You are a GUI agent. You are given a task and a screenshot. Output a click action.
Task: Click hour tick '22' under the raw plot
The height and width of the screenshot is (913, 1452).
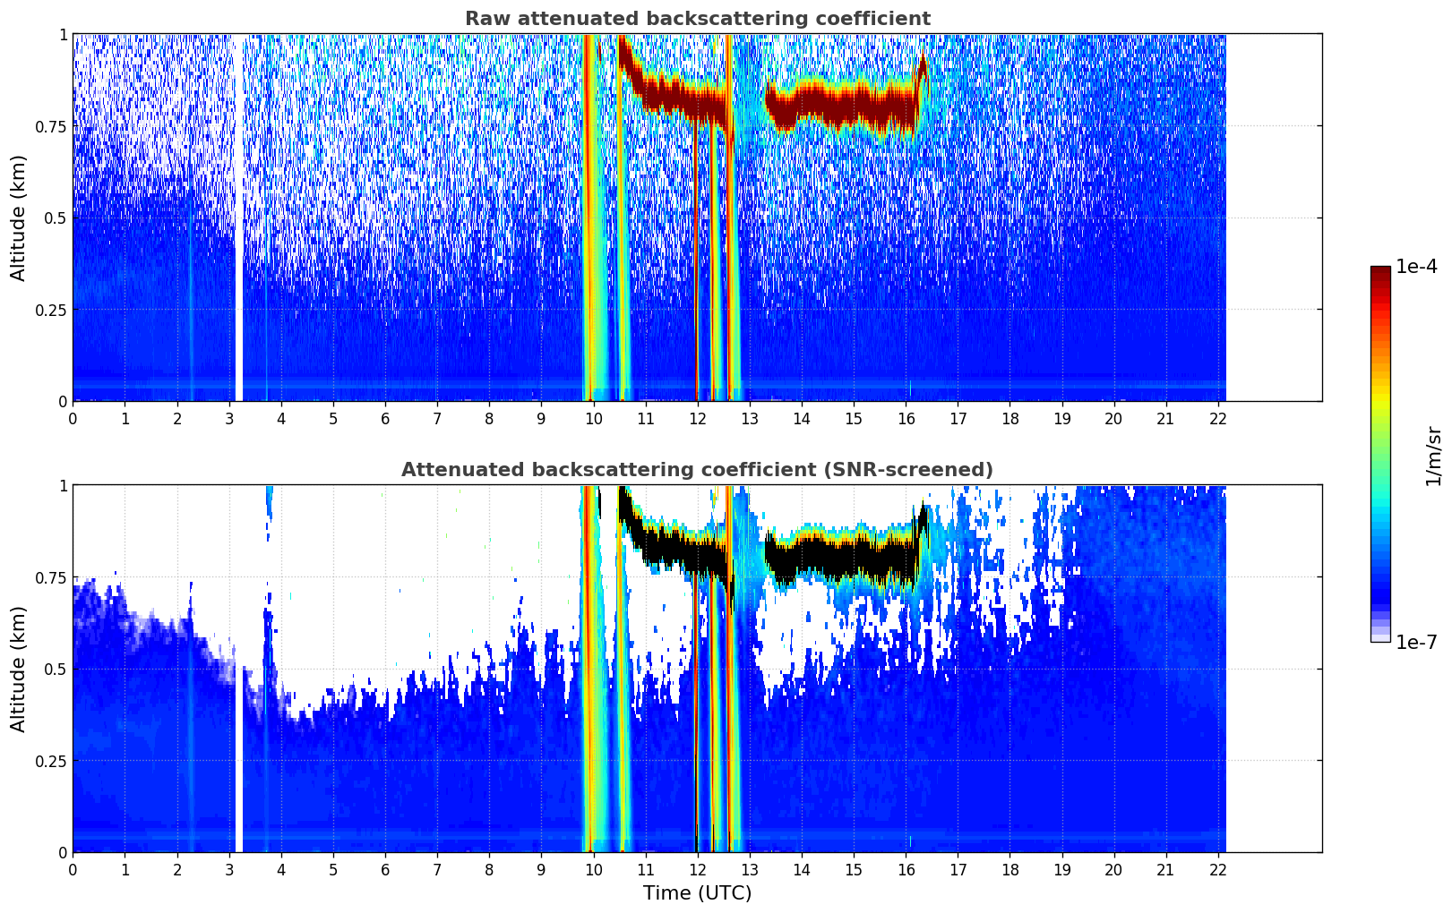1217,418
